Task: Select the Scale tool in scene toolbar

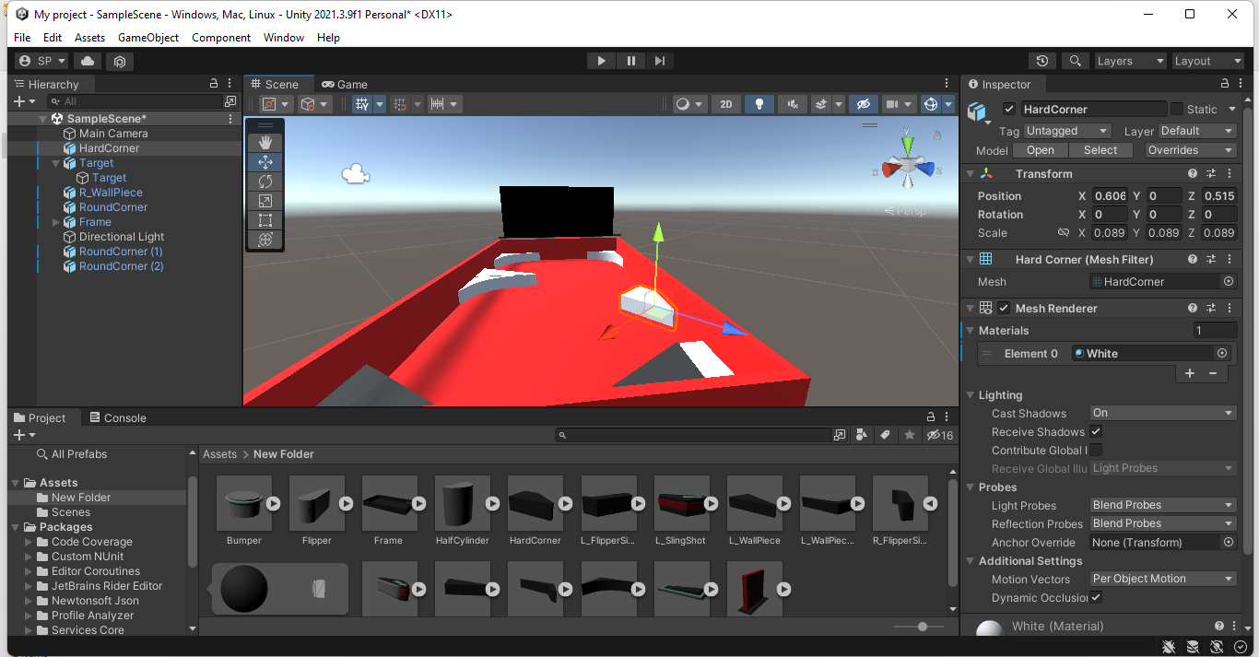Action: [265, 201]
